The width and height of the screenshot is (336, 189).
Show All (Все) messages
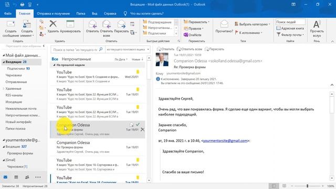pos(55,59)
